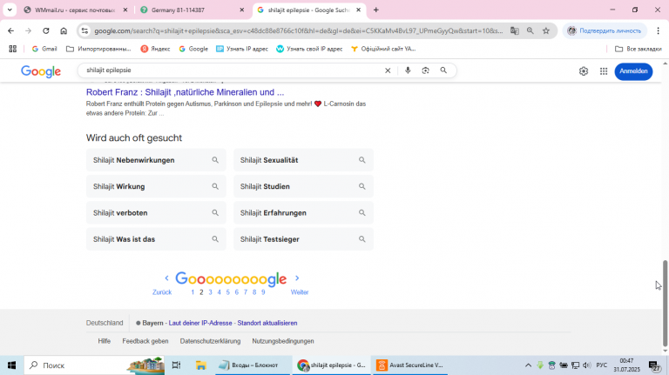The width and height of the screenshot is (669, 375).
Task: Click the page vertical scrollbar thumb
Action: click(665, 304)
